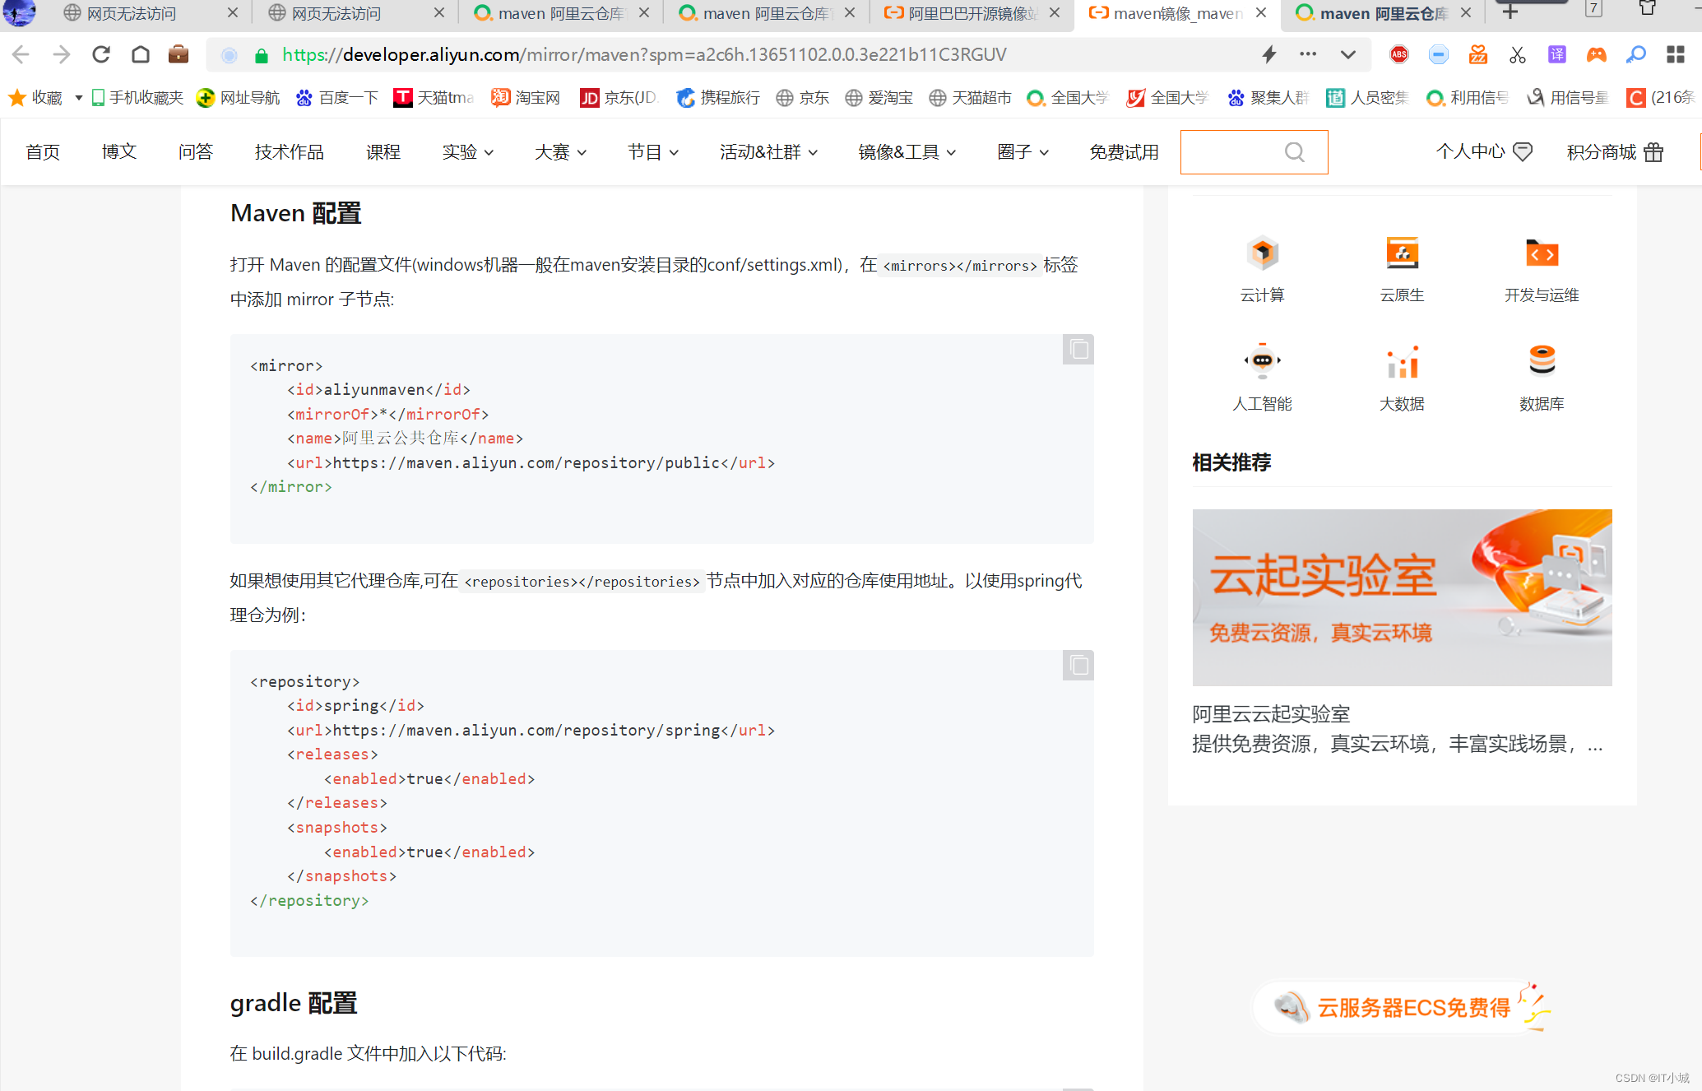Open the address bar history chevron
Image resolution: width=1702 pixels, height=1091 pixels.
[1347, 55]
